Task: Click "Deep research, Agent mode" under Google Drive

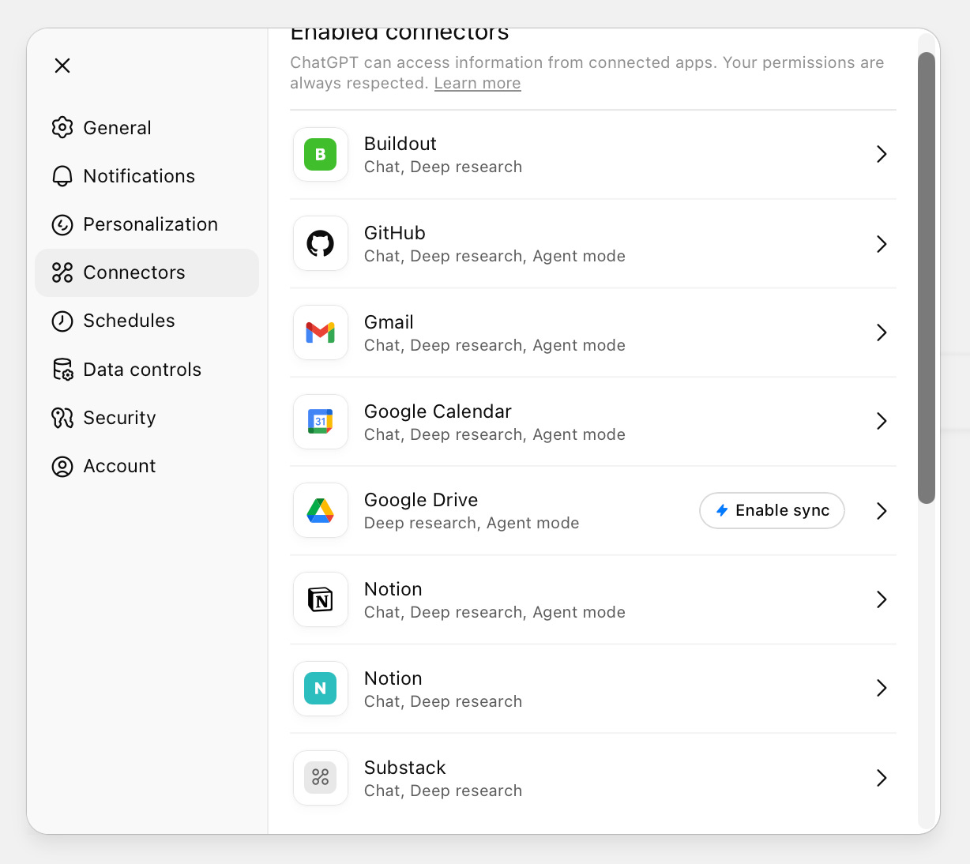Action: pos(472,524)
